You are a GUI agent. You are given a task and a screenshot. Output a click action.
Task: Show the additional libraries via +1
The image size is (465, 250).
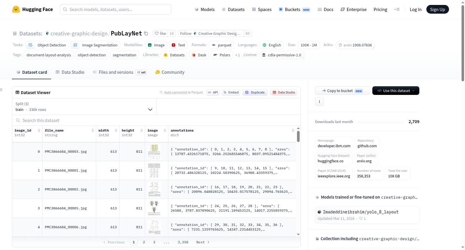pyautogui.click(x=237, y=55)
